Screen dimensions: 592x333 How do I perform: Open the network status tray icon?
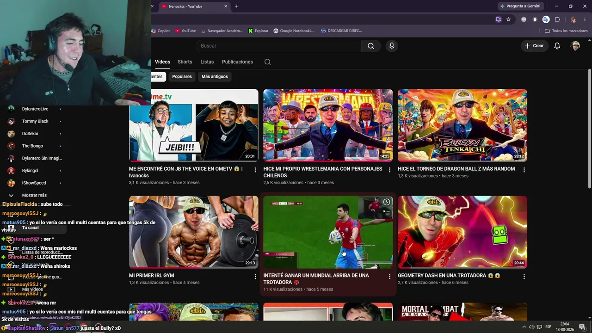point(539,327)
